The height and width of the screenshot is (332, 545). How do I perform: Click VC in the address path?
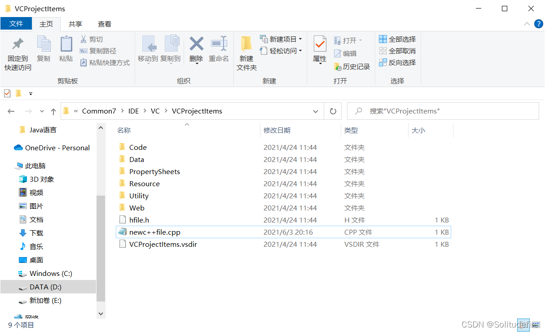click(x=155, y=111)
